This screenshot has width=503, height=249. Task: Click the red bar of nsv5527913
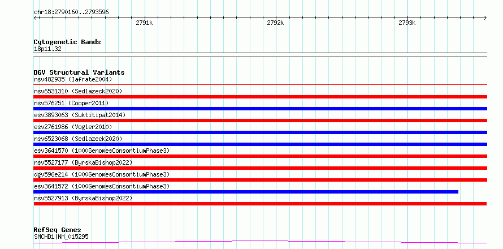pos(260,204)
